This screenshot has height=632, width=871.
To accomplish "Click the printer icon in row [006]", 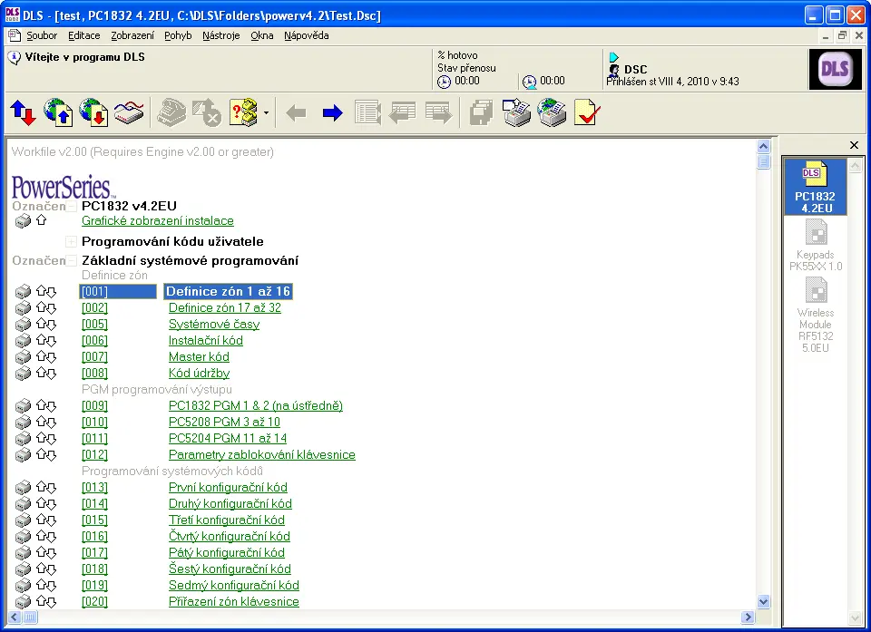I will point(23,340).
